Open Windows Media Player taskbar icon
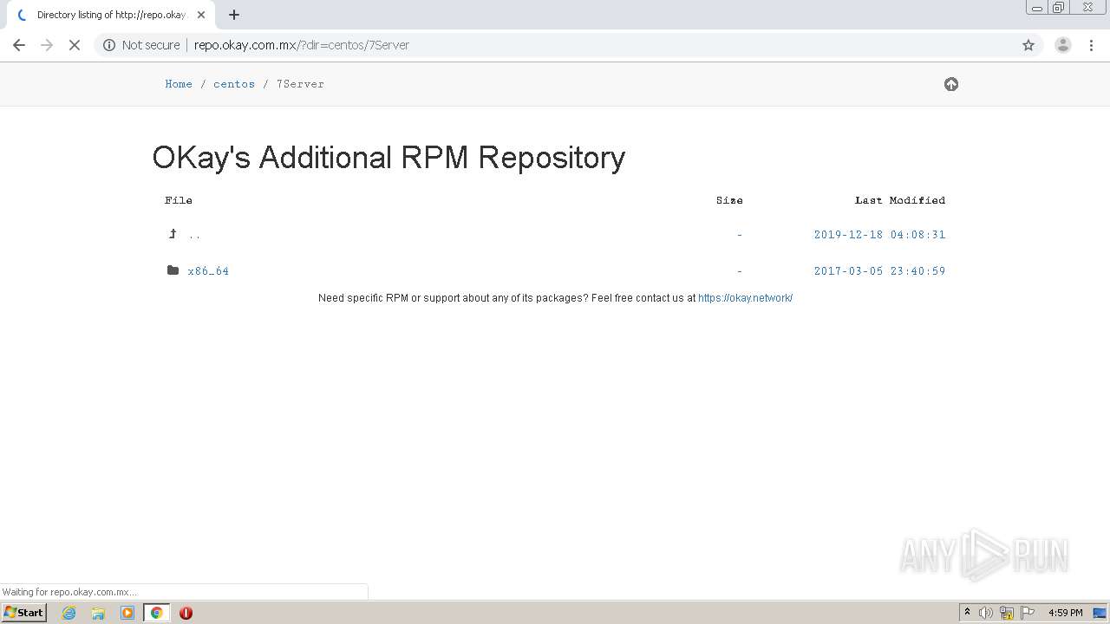The height and width of the screenshot is (624, 1110). pyautogui.click(x=127, y=613)
